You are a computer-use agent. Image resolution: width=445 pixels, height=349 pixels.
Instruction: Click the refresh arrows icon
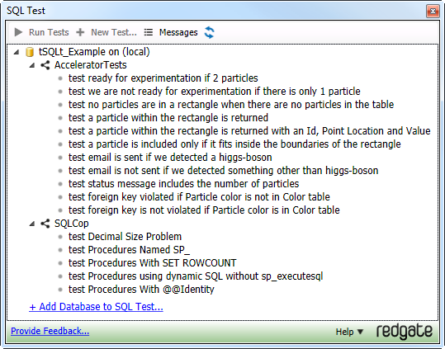coord(210,32)
